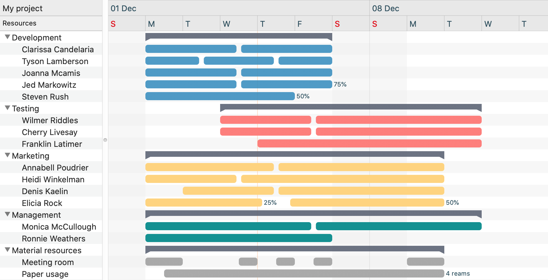Select Tyson Lamberson in resource list
Screen dimensions: 548x280
coord(55,61)
